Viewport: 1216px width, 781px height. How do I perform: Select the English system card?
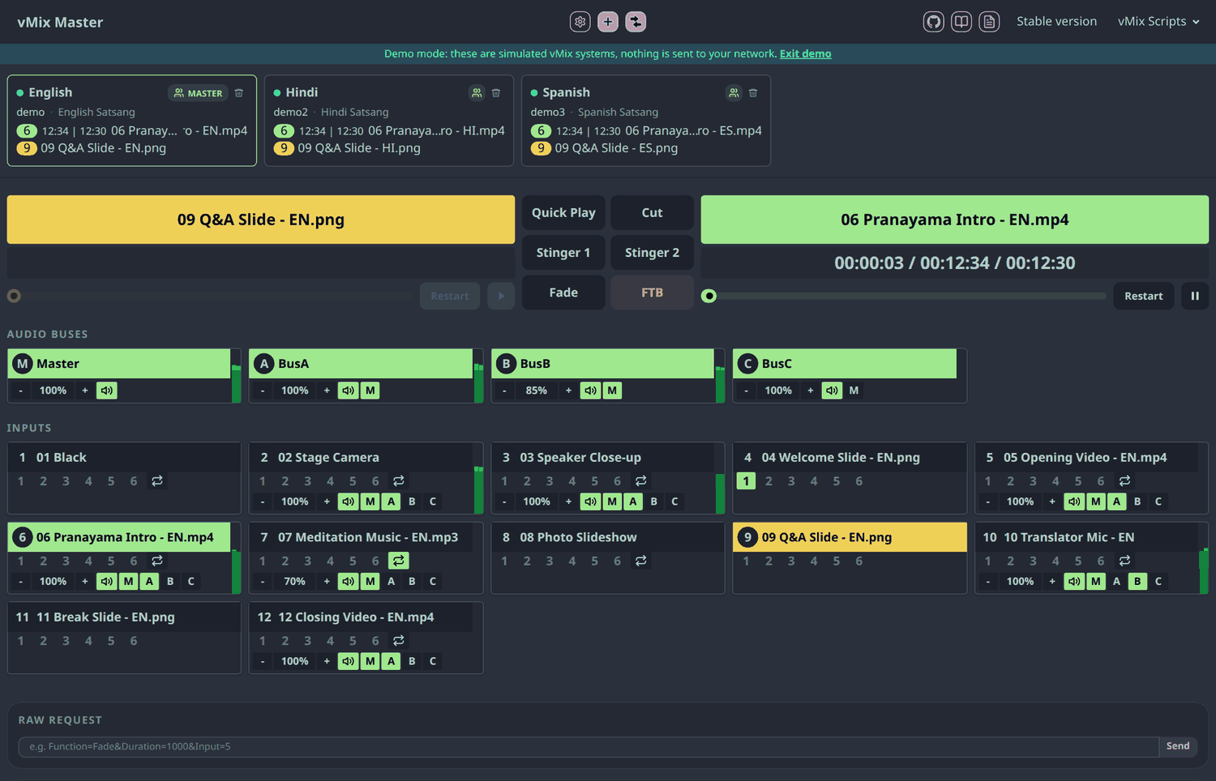coord(132,121)
